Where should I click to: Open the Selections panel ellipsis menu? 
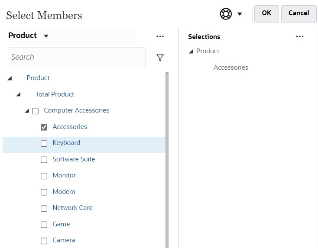300,36
